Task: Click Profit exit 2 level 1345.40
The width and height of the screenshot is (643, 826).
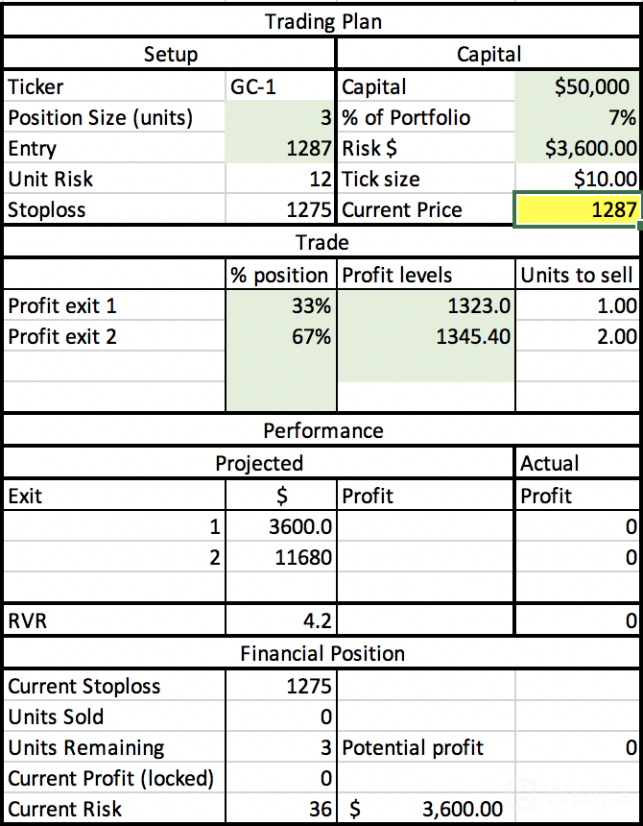Action: tap(426, 337)
